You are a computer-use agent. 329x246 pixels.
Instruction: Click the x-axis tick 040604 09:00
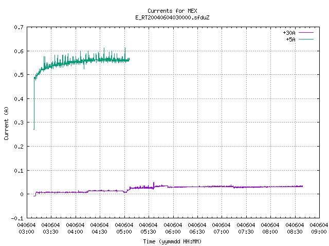319,229
